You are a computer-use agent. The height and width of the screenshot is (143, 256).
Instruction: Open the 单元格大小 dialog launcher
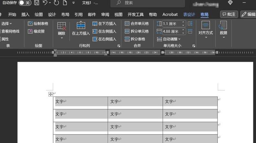pos(194,46)
